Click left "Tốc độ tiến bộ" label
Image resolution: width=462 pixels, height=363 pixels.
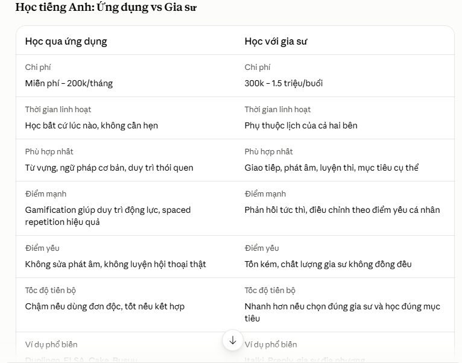[51, 291]
